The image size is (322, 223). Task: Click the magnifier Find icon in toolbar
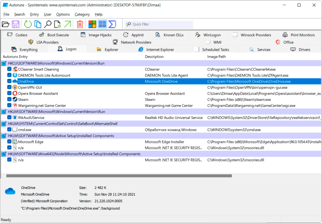[x=47, y=24]
